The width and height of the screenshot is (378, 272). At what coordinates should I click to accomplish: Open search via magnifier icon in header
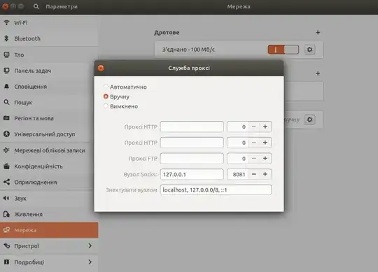[36, 6]
